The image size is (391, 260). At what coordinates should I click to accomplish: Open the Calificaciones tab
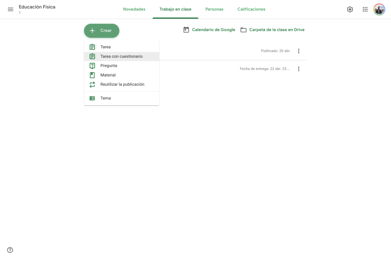click(251, 9)
